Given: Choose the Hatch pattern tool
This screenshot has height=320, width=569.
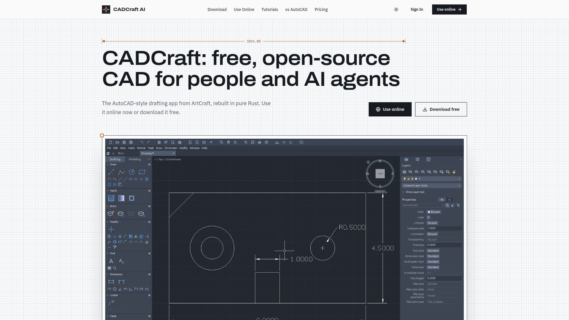Looking at the screenshot, I should click(111, 198).
